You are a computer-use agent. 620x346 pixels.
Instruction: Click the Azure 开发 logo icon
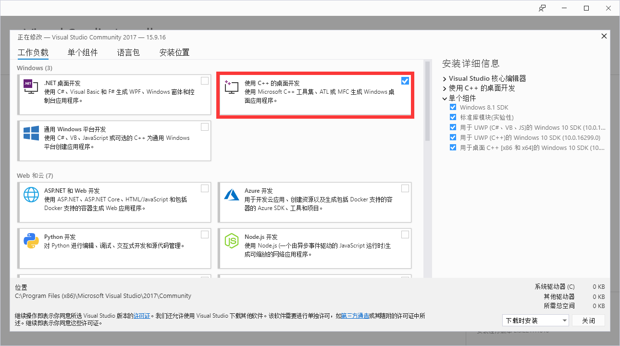pos(232,195)
